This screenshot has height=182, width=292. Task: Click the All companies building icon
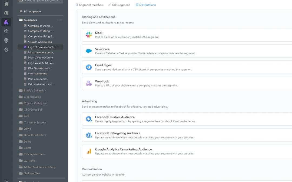click(21, 11)
